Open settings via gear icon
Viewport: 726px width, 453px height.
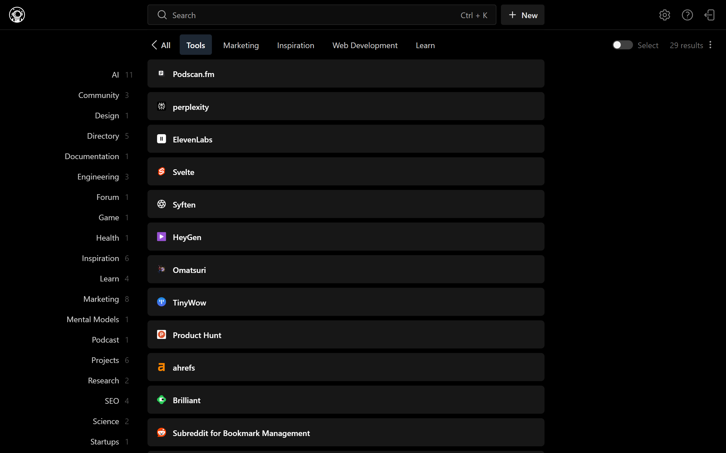pyautogui.click(x=664, y=15)
